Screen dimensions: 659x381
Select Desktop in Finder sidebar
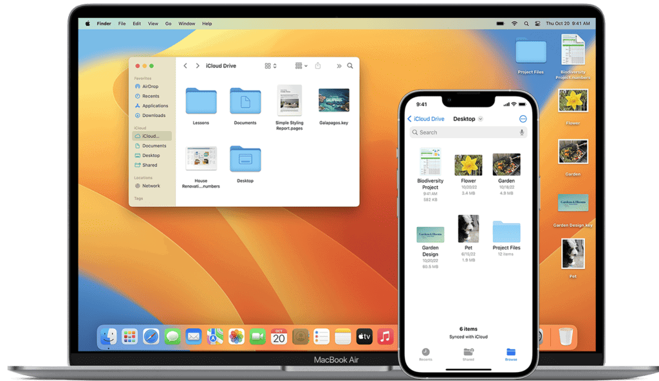pos(151,155)
